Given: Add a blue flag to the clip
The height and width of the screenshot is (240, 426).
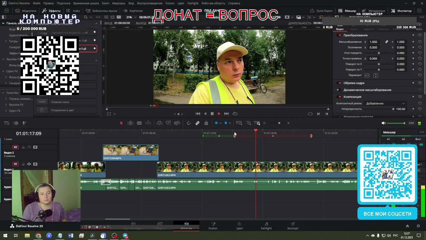Looking at the screenshot, I should [x=216, y=123].
